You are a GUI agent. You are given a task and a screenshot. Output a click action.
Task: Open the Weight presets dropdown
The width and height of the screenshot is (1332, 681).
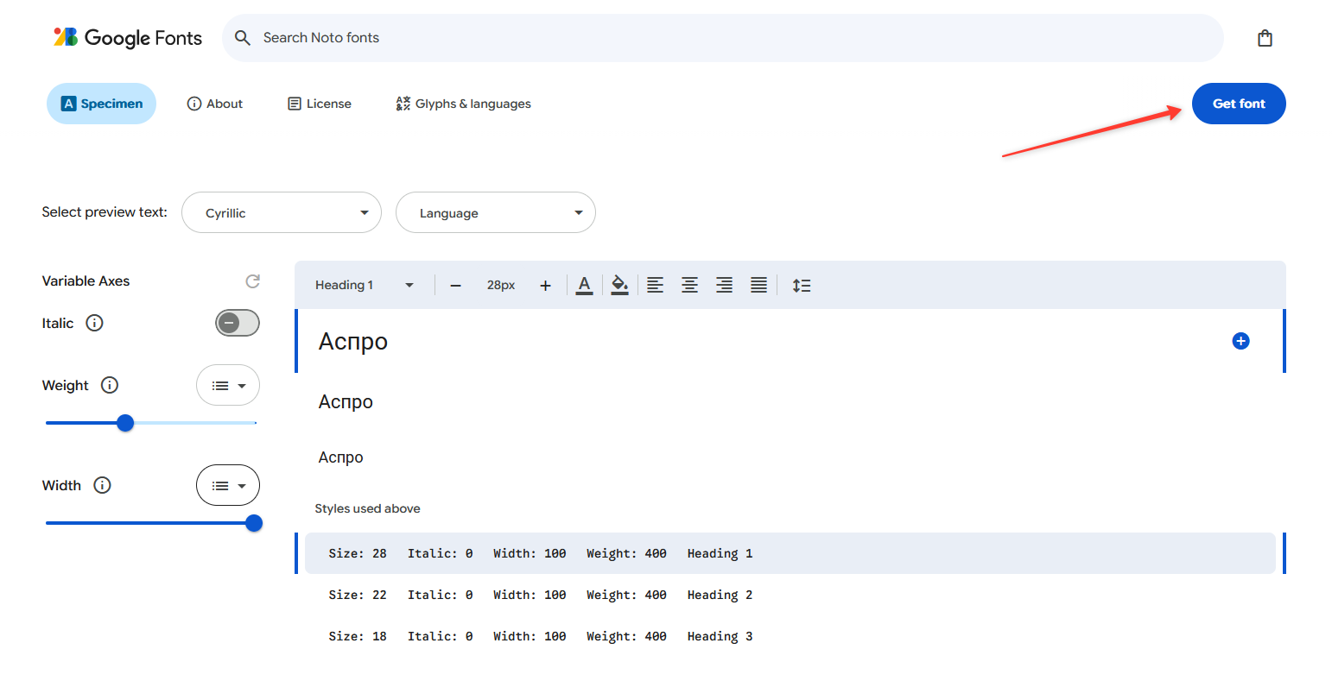[228, 386]
